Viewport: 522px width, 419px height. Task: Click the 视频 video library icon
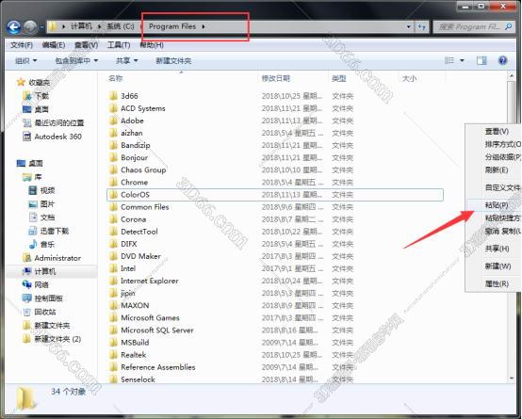33,190
